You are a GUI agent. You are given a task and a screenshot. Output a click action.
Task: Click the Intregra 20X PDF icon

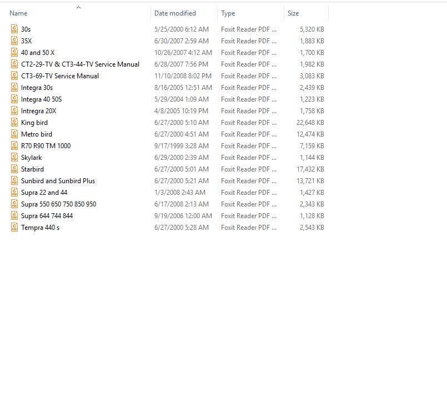coord(14,111)
